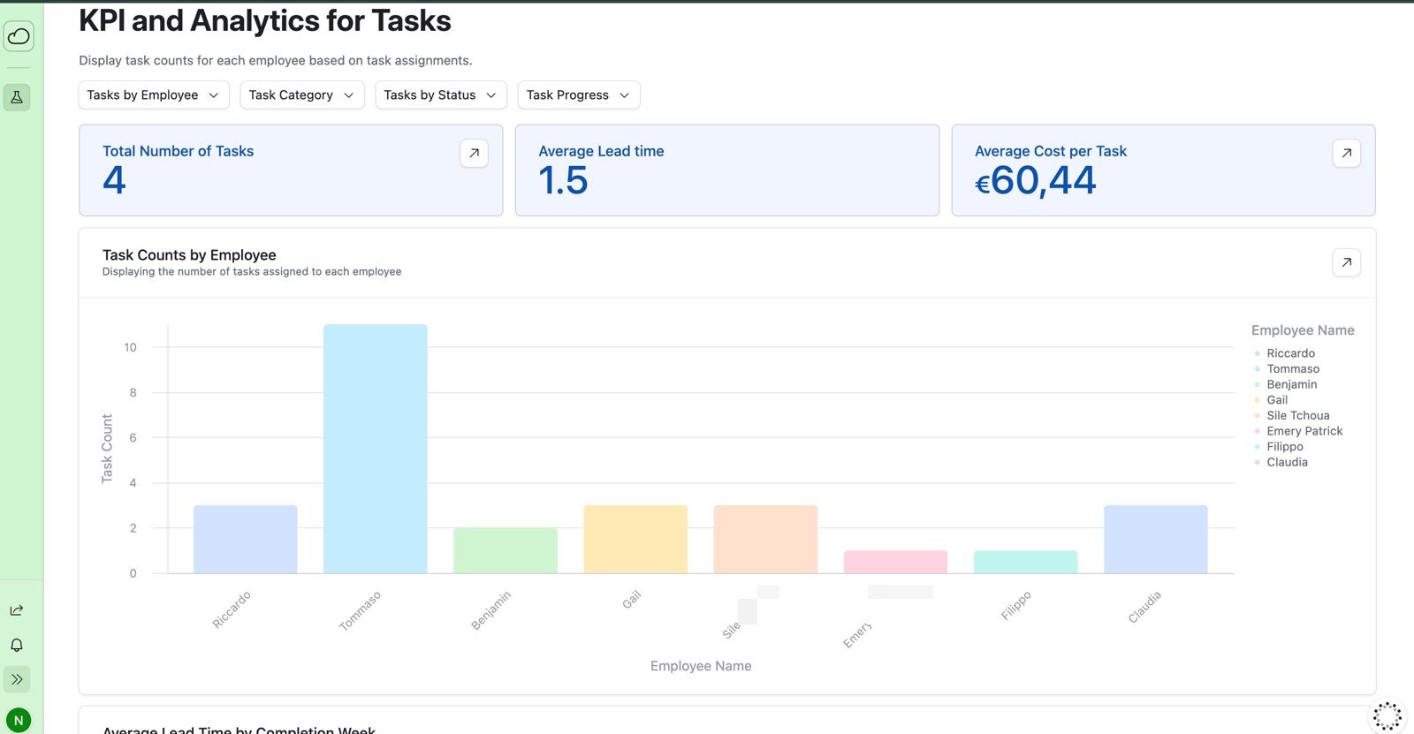Expand sidebar with double chevron icon
Image resolution: width=1414 pixels, height=734 pixels.
[x=17, y=679]
